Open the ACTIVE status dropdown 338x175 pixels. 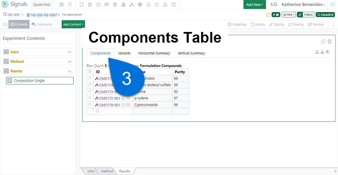pyautogui.click(x=288, y=15)
